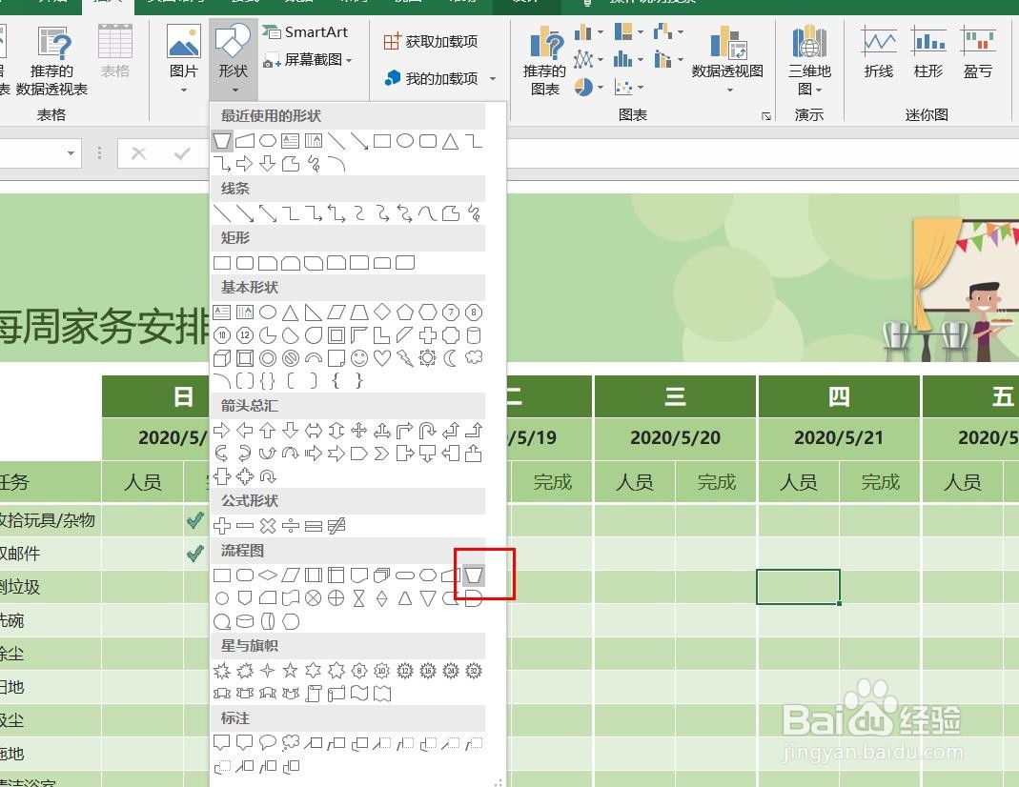The height and width of the screenshot is (787, 1019).
Task: Expand the 屏幕截图 dropdown
Action: point(350,60)
